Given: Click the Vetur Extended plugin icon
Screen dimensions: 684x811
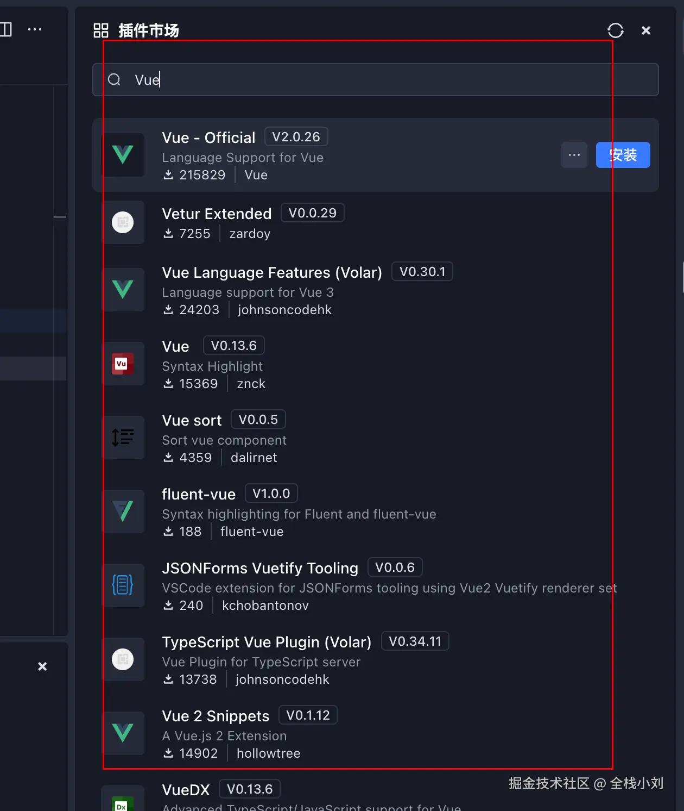Looking at the screenshot, I should click(123, 222).
